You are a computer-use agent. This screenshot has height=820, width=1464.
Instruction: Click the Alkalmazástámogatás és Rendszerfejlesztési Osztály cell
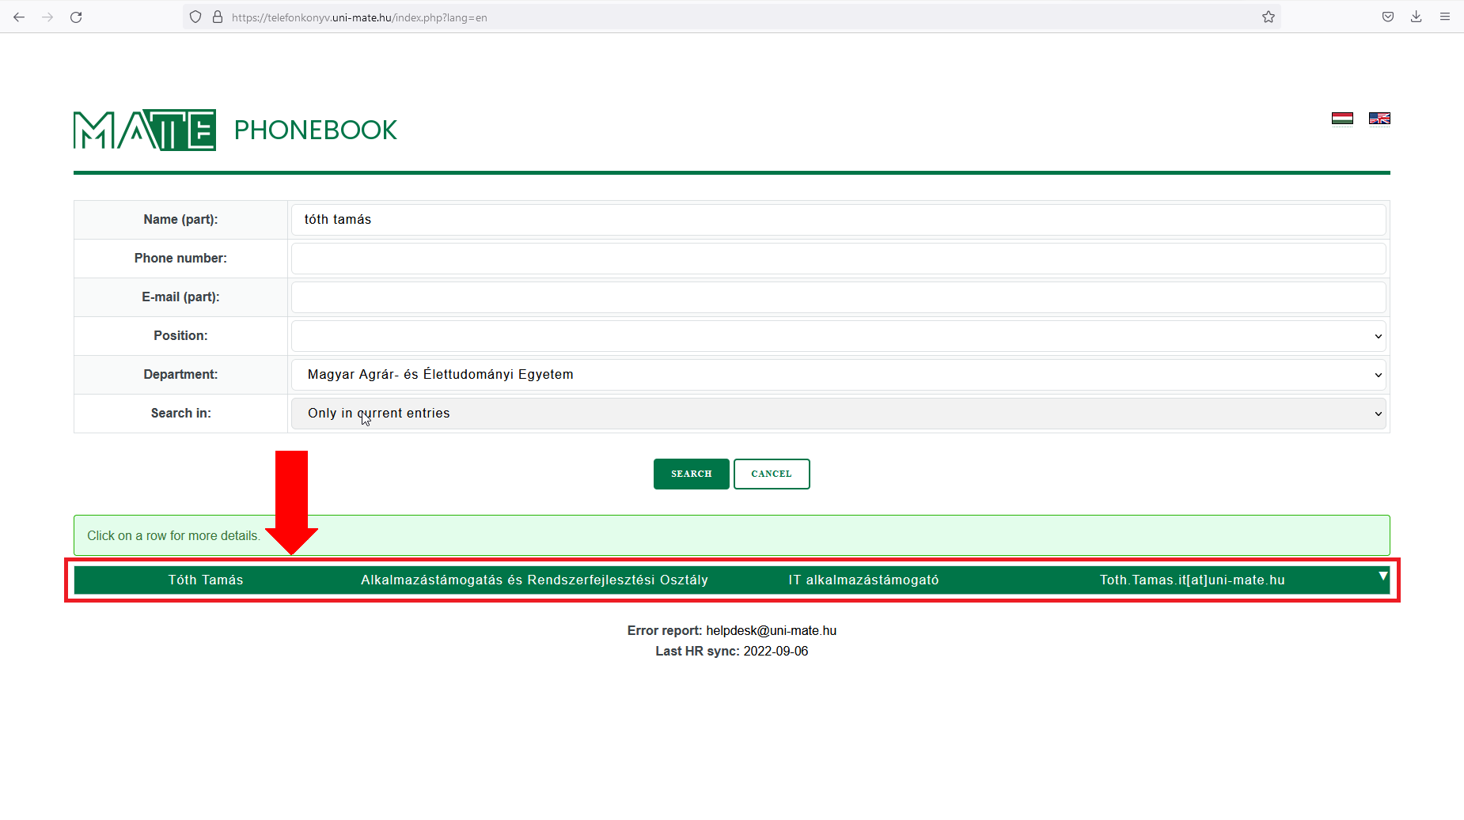534,580
